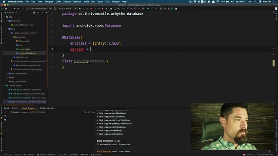
Task: Switch to the Sync tab in the Build panel
Action: pos(14,108)
